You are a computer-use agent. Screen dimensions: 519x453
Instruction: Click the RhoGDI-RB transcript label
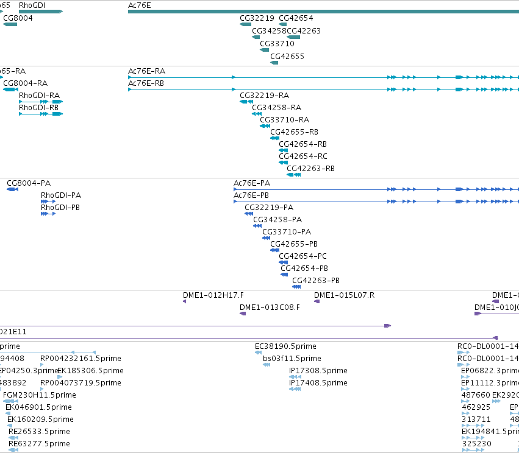[38, 108]
